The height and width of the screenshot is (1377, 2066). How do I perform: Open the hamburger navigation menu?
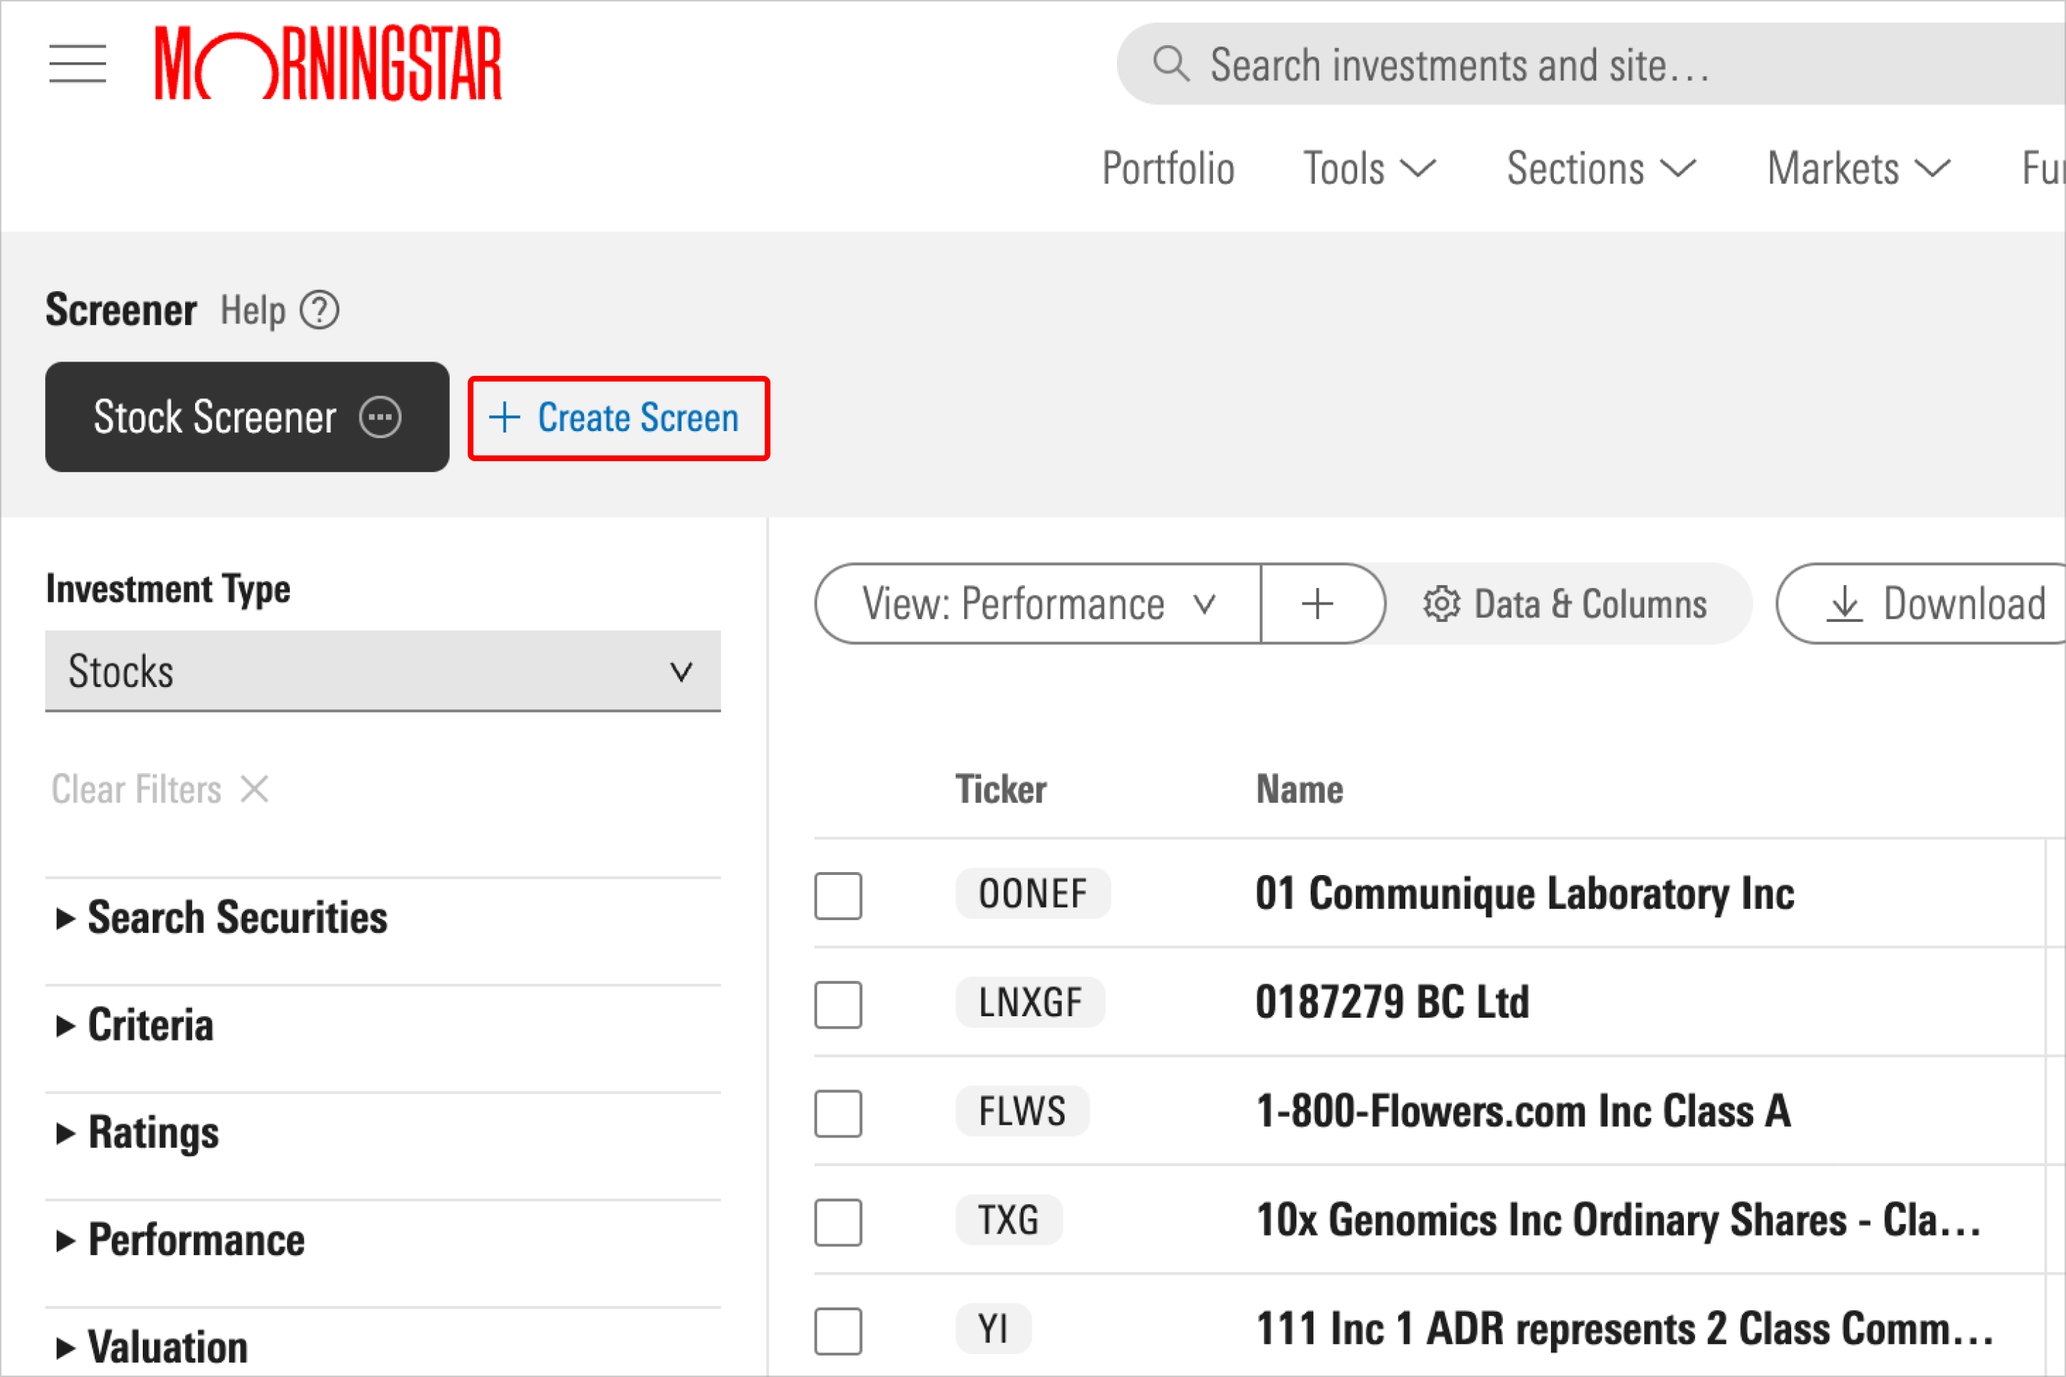(77, 64)
